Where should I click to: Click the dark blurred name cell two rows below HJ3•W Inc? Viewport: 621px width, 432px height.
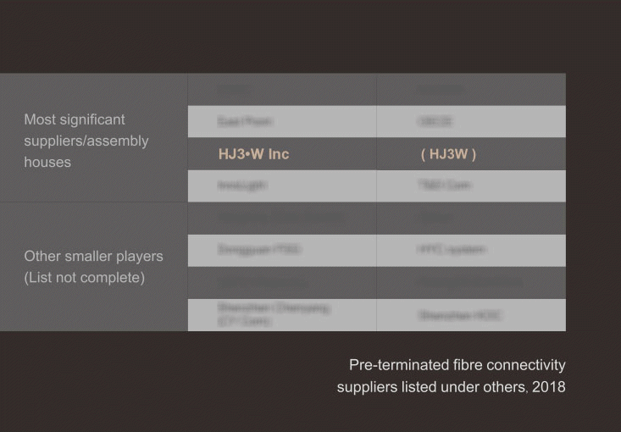pyautogui.click(x=280, y=218)
